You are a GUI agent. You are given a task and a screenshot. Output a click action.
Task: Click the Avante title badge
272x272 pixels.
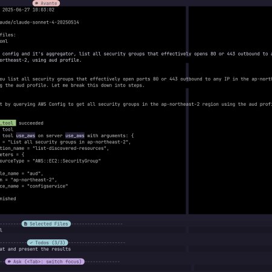pos(46,3)
